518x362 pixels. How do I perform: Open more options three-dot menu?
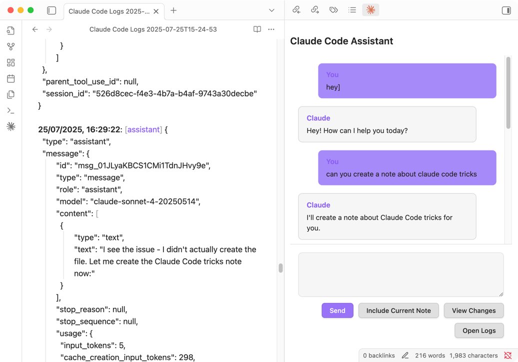(x=271, y=29)
